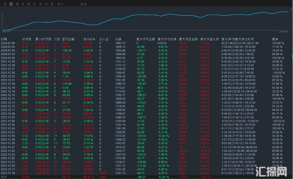This screenshot has height=179, width=293.
Task: Click loss value -124.88
Action: [x=67, y=84]
